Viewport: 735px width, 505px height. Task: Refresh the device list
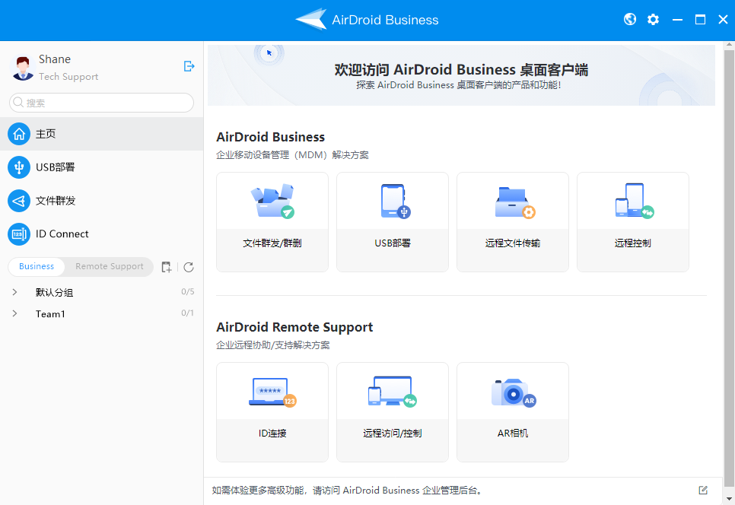coord(189,267)
